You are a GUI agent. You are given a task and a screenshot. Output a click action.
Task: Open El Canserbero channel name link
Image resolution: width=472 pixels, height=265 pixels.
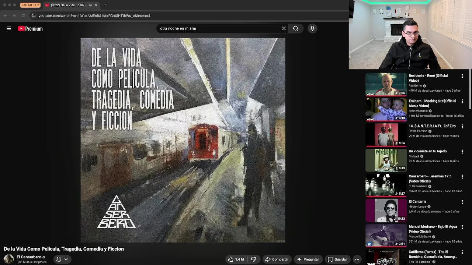[x=29, y=257]
